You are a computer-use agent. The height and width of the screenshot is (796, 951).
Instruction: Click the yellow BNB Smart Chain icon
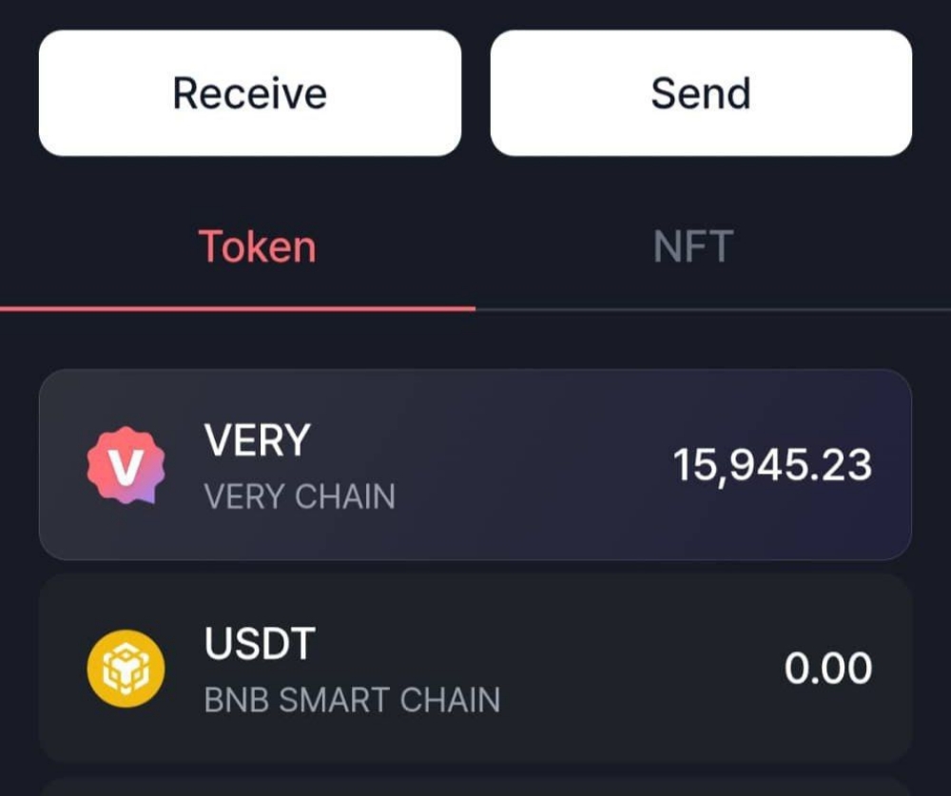click(124, 668)
